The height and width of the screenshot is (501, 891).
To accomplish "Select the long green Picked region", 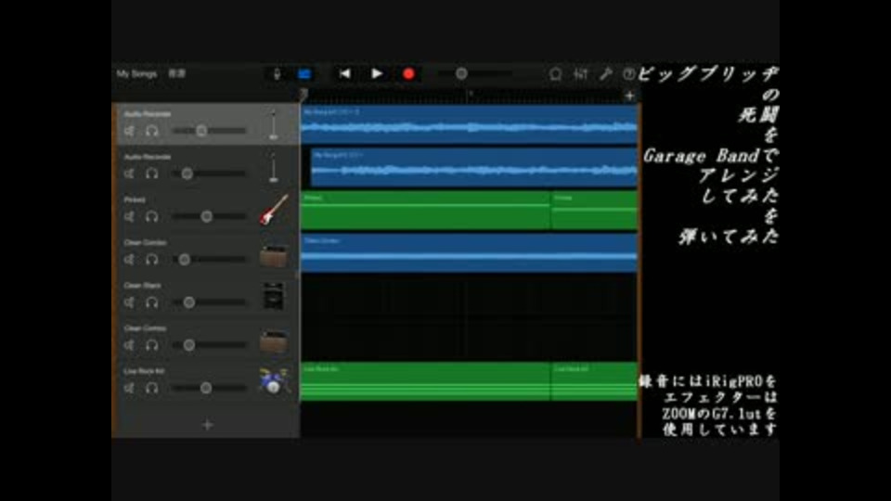I will pyautogui.click(x=426, y=211).
